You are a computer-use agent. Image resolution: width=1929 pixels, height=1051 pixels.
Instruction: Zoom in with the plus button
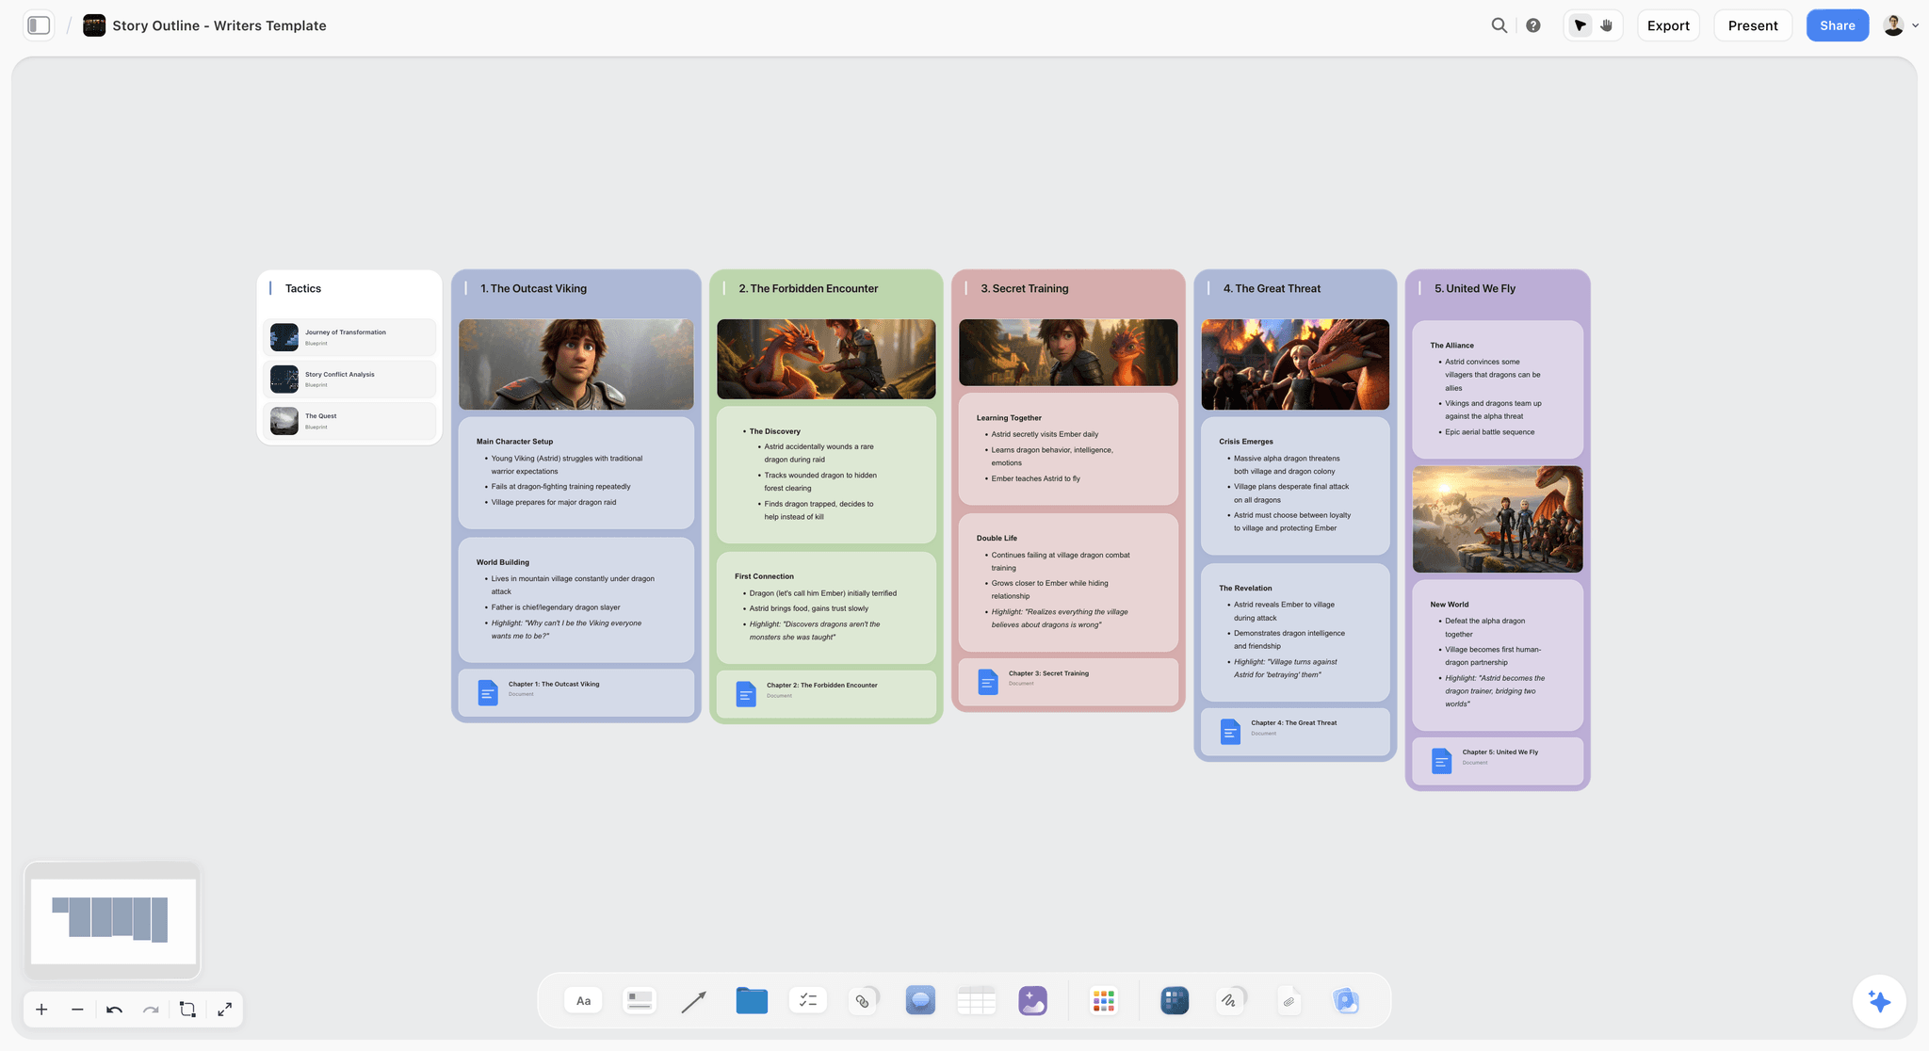41,1010
